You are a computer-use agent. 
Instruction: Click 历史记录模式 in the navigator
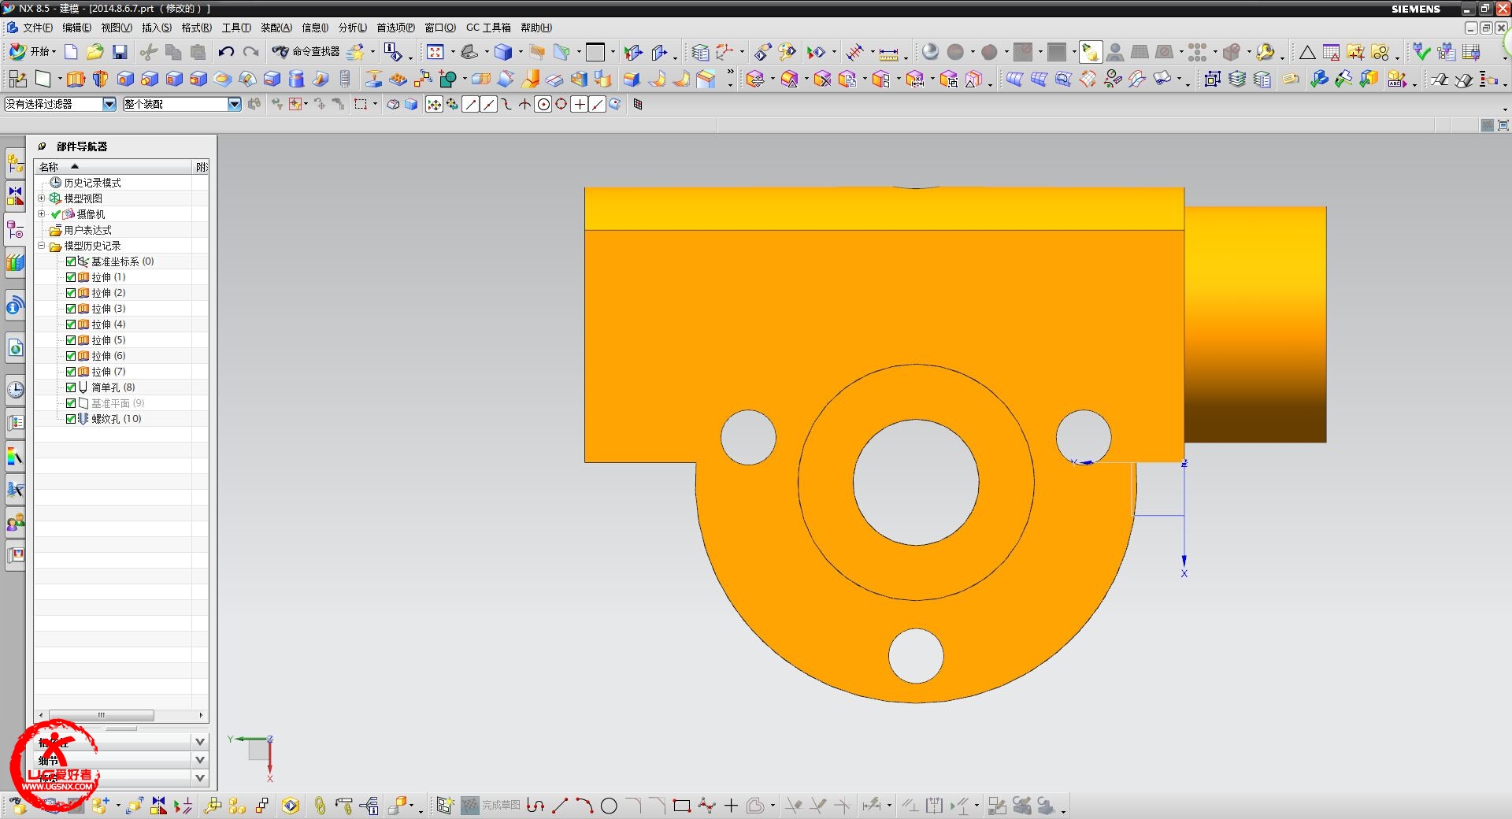(92, 183)
